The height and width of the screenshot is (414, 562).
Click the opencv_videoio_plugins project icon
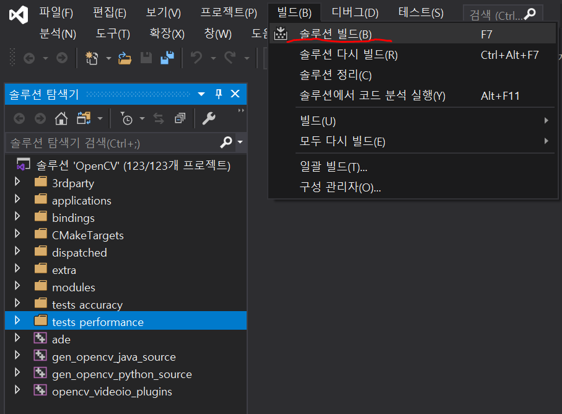coord(40,390)
